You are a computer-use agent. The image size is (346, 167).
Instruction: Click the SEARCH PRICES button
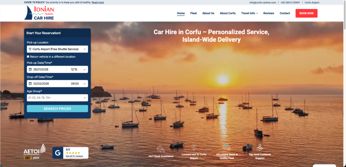[x=57, y=109]
